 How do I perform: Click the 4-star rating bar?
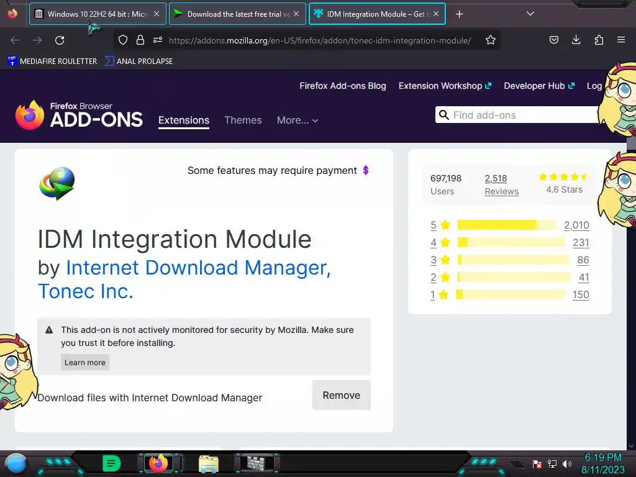pyautogui.click(x=511, y=242)
